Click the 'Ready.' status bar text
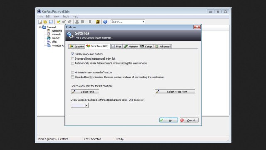The image size is (266, 150). tap(120, 139)
